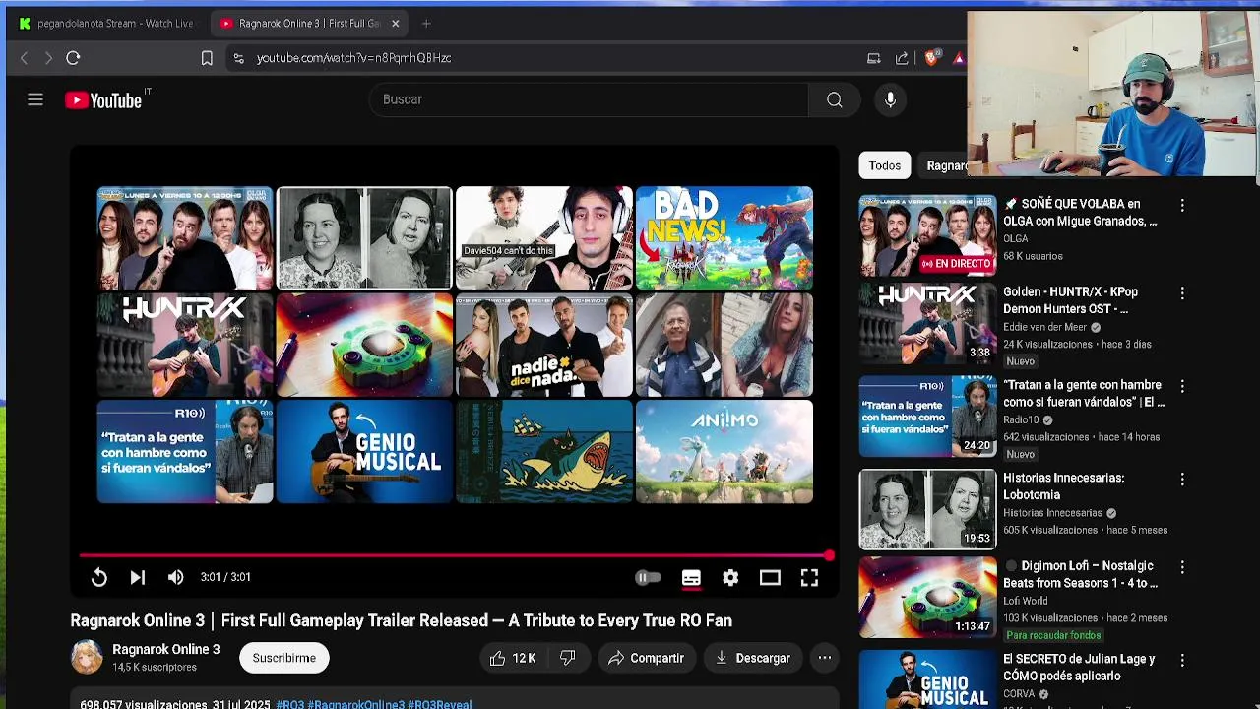
Task: Open the Golden - HUNTR/X sidebar thumbnail
Action: coord(927,323)
